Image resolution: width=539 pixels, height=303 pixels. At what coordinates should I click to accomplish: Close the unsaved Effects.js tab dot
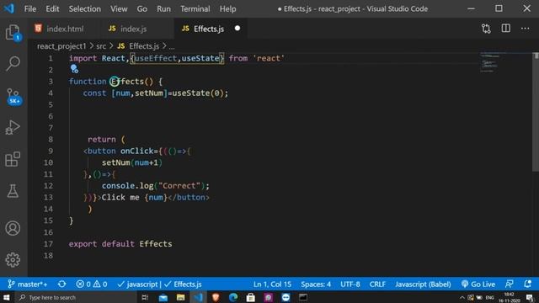pos(237,28)
